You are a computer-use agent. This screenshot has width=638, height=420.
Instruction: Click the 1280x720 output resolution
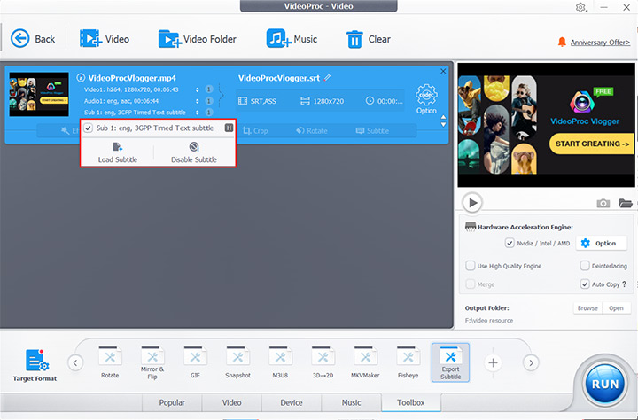coord(323,101)
